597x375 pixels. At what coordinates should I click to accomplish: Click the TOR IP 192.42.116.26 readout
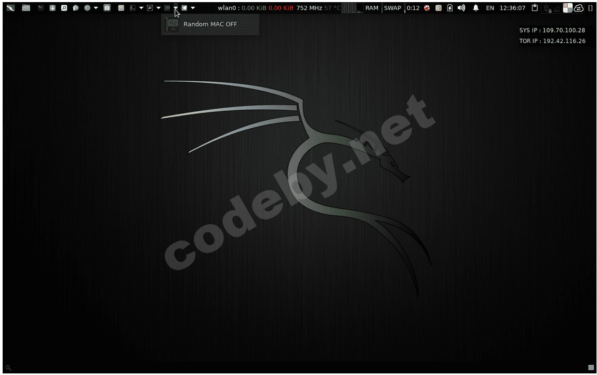tap(552, 41)
